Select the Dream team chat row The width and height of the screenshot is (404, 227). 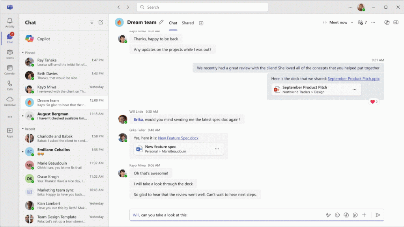(x=64, y=102)
